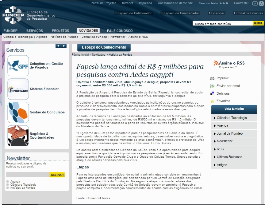The height and width of the screenshot is (205, 265).
Task: Check the Ciência e Tecnologia newsletter checkbox
Action: tap(8, 185)
